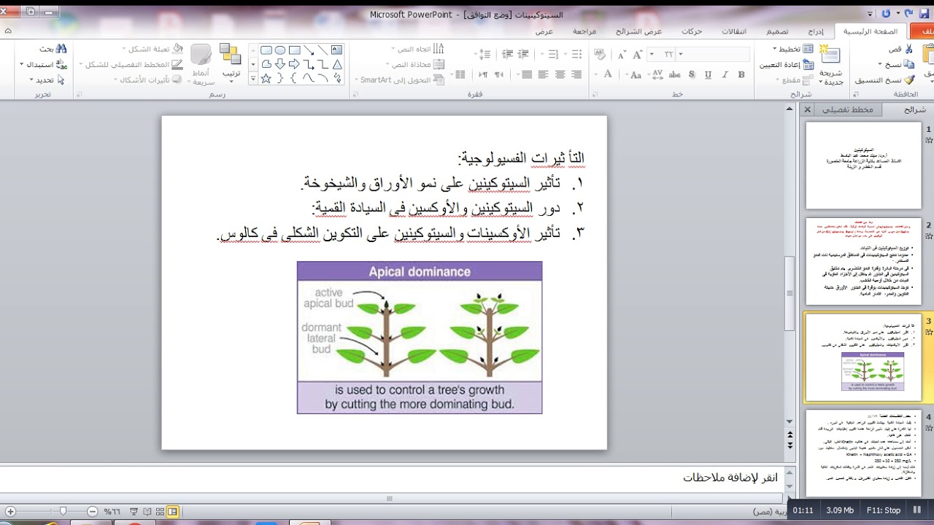Toggle Italic formatting
934x525 pixels.
725,74
